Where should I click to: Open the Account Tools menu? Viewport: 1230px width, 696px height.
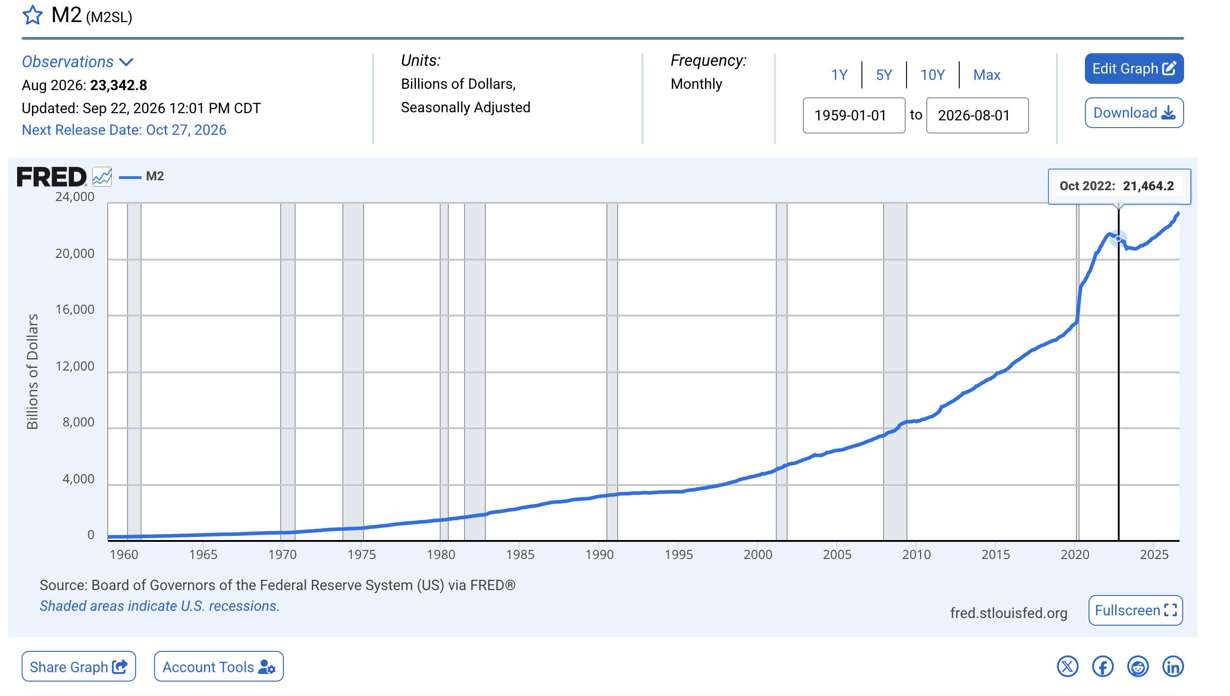tap(219, 666)
